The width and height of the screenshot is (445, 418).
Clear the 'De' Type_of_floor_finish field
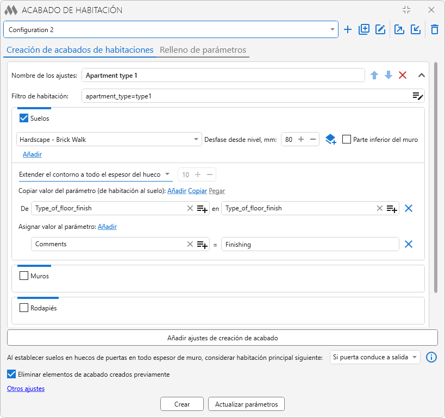click(x=190, y=208)
